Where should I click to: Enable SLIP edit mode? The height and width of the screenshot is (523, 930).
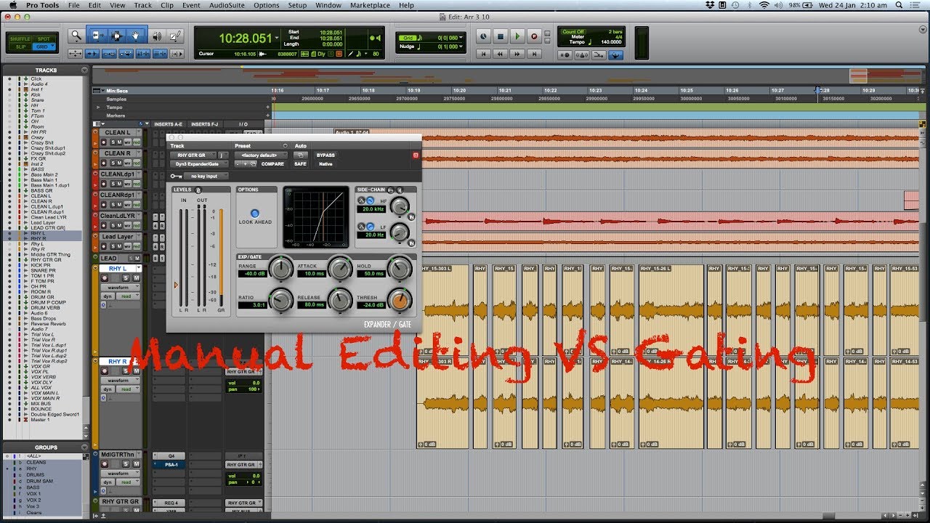click(20, 46)
